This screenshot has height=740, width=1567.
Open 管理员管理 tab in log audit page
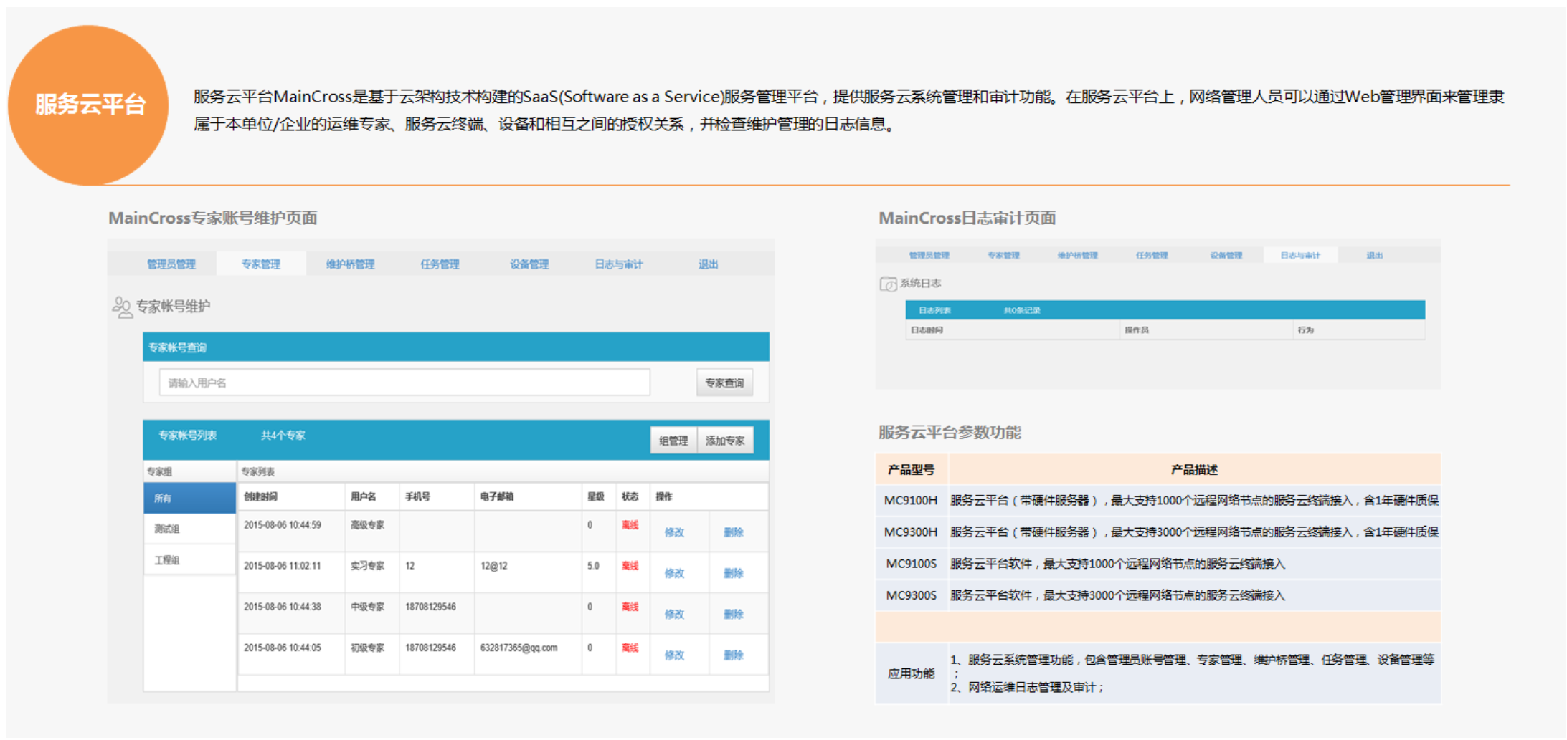click(929, 256)
